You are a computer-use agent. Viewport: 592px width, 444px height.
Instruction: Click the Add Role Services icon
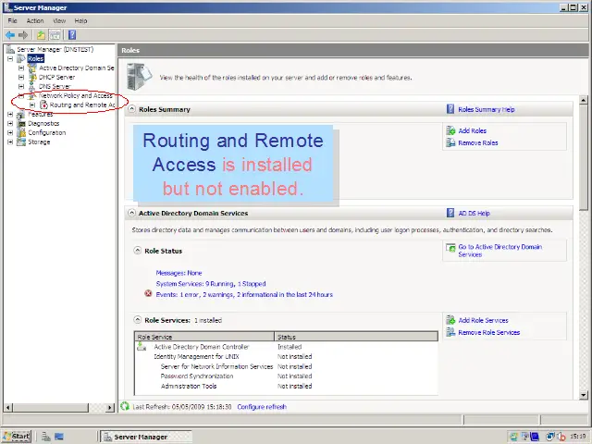point(450,320)
